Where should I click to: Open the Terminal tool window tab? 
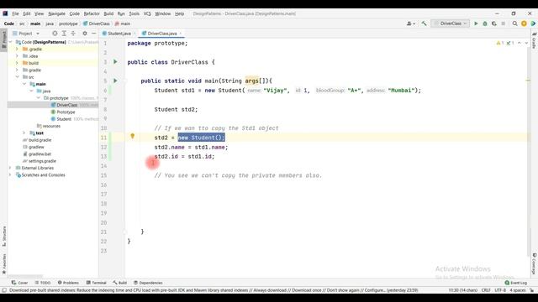click(97, 283)
